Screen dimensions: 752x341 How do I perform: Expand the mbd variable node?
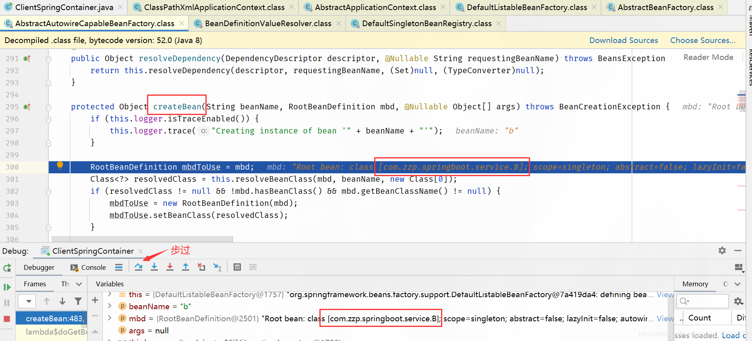click(x=110, y=318)
